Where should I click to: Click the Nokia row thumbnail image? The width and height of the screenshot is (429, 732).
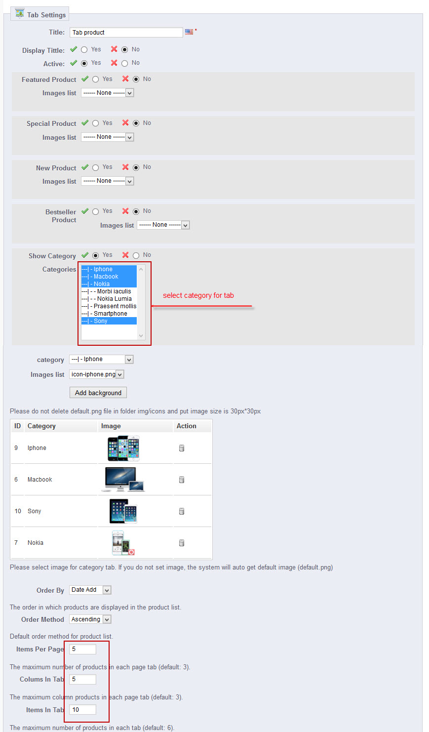click(x=123, y=543)
